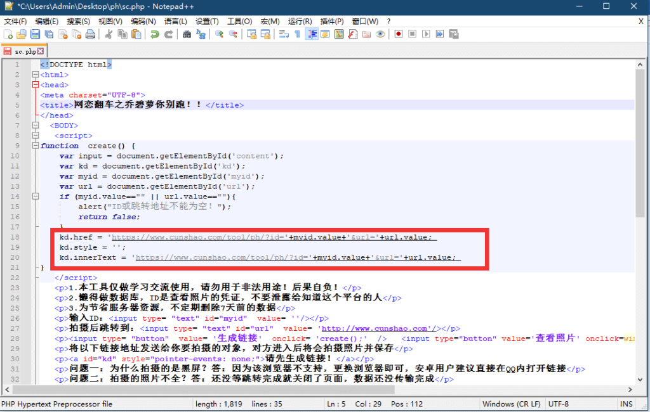Click the Print icon in toolbar
The height and width of the screenshot is (412, 650).
pos(90,34)
